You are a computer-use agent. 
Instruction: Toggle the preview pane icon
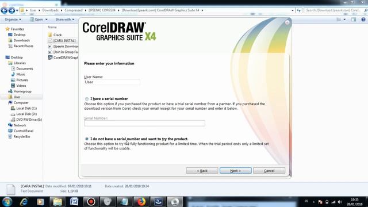coord(354,20)
